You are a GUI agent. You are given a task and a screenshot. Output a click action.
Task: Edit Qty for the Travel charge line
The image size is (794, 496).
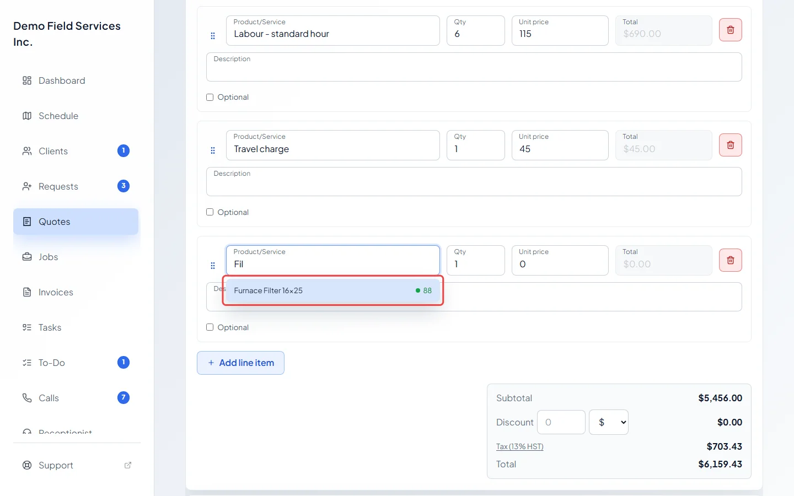pos(476,145)
